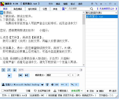Click the line '使用须知:' in the text
119x100 pixels.
[6, 13]
